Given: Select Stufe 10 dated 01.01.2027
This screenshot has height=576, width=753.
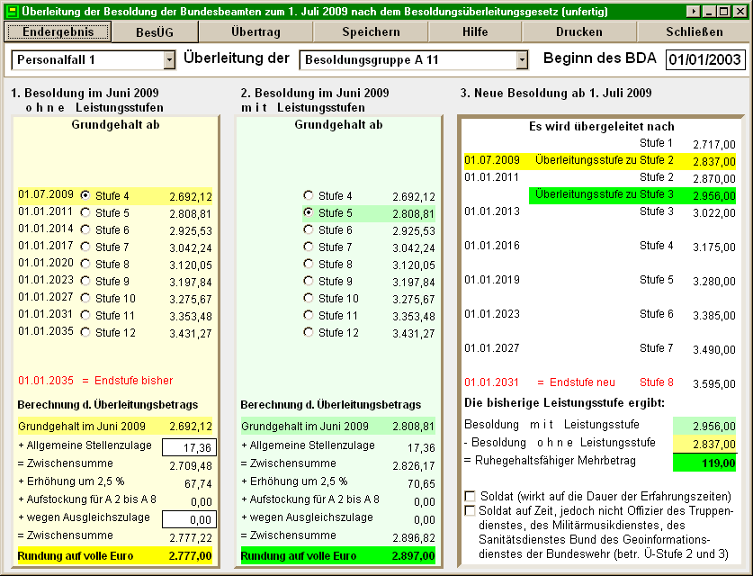Looking at the screenshot, I should (x=85, y=298).
